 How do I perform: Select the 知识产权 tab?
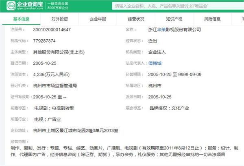click(x=174, y=19)
